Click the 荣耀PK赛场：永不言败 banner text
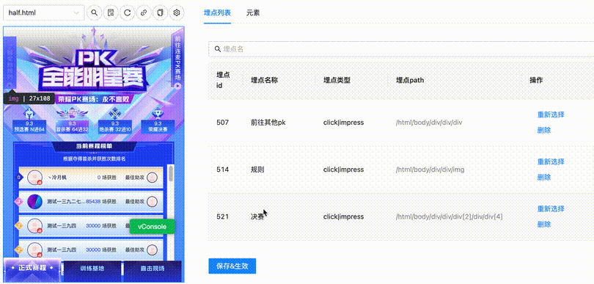 click(94, 99)
